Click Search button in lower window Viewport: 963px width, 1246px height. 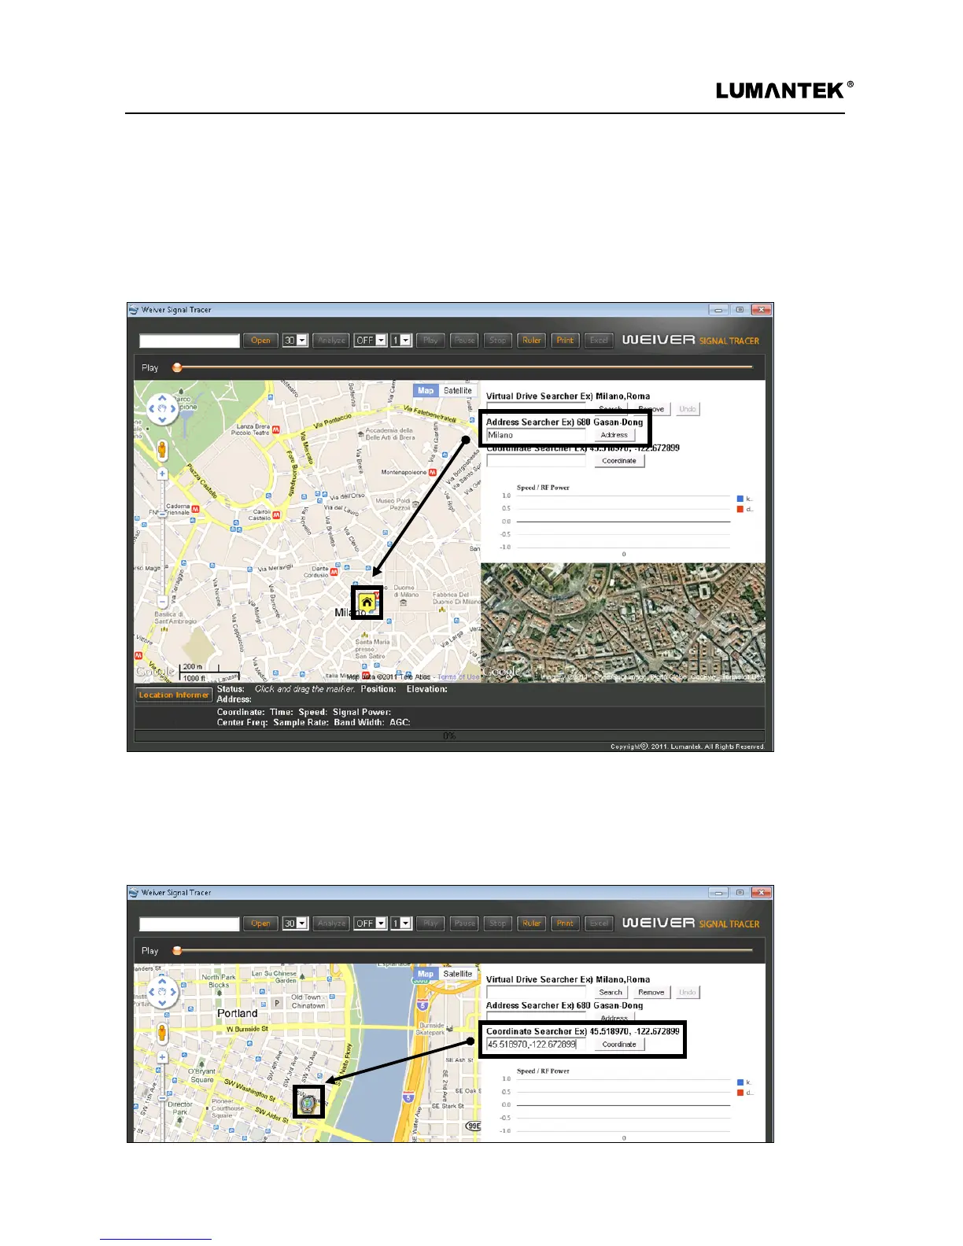click(611, 993)
